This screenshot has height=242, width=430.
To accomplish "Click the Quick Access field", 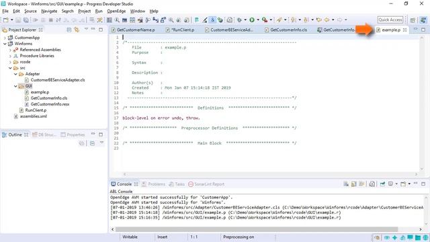I will pos(390,19).
